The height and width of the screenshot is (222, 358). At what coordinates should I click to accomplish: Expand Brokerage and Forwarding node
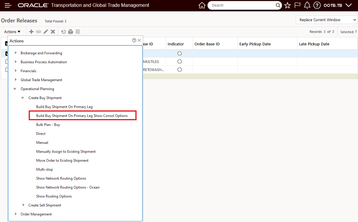16,53
